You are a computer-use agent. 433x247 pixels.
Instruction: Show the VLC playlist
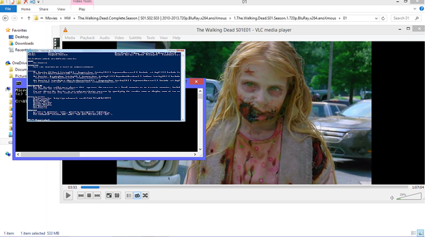tap(129, 195)
